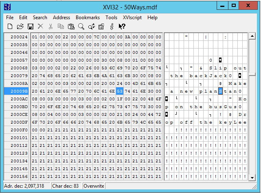
Task: Click the What's This help arrow icon
Action: (x=122, y=27)
